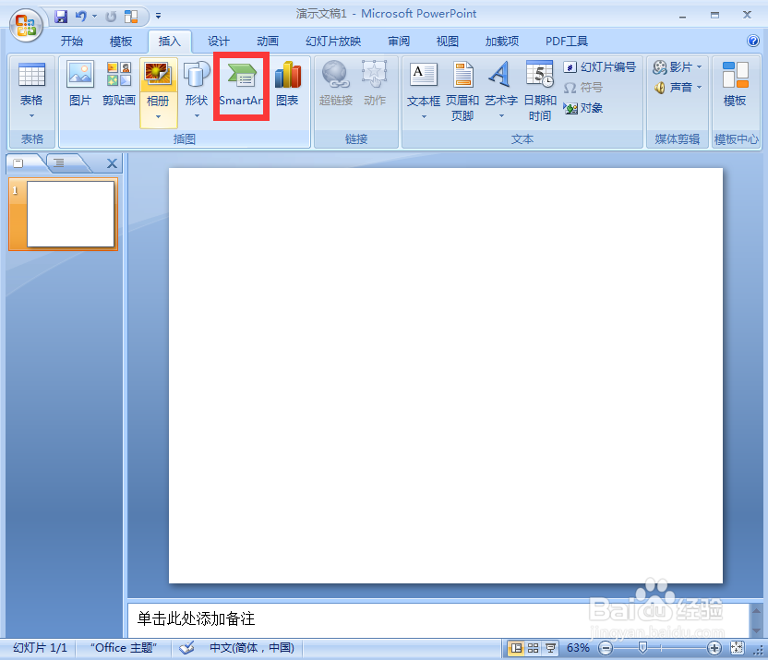Insert a SmartArt graphic

(x=241, y=84)
